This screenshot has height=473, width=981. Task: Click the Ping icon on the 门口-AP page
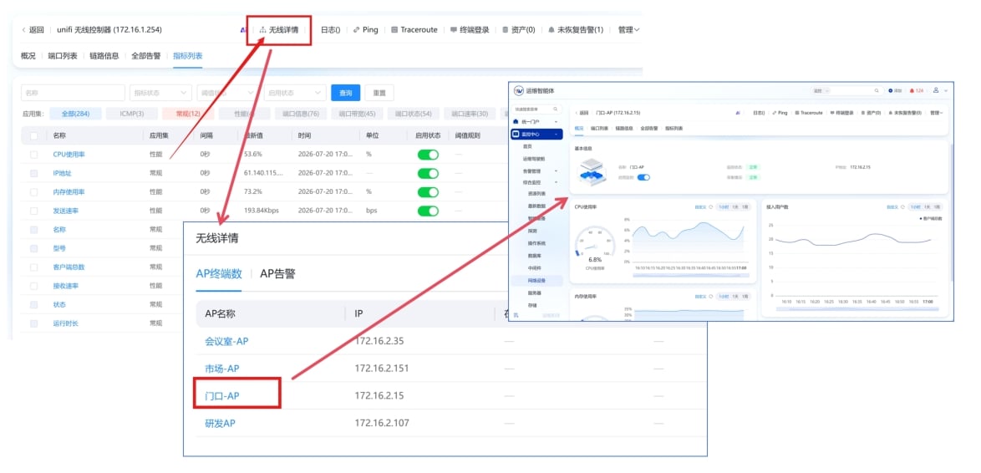[775, 113]
